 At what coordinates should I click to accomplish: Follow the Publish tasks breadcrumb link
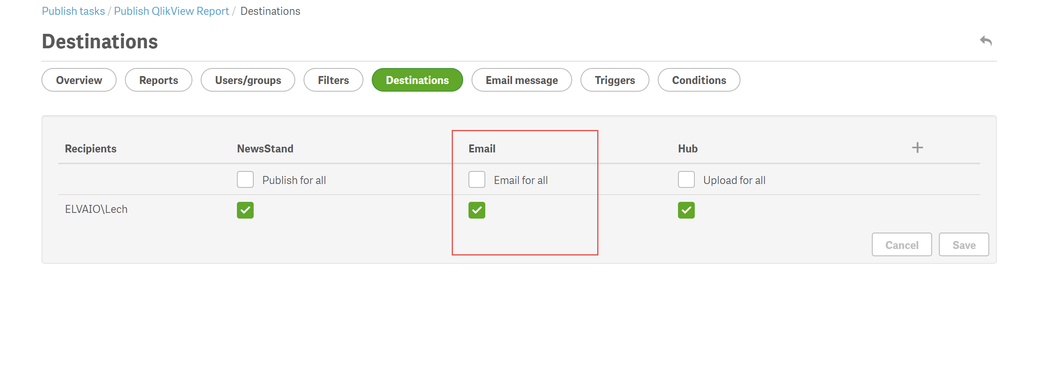coord(73,11)
